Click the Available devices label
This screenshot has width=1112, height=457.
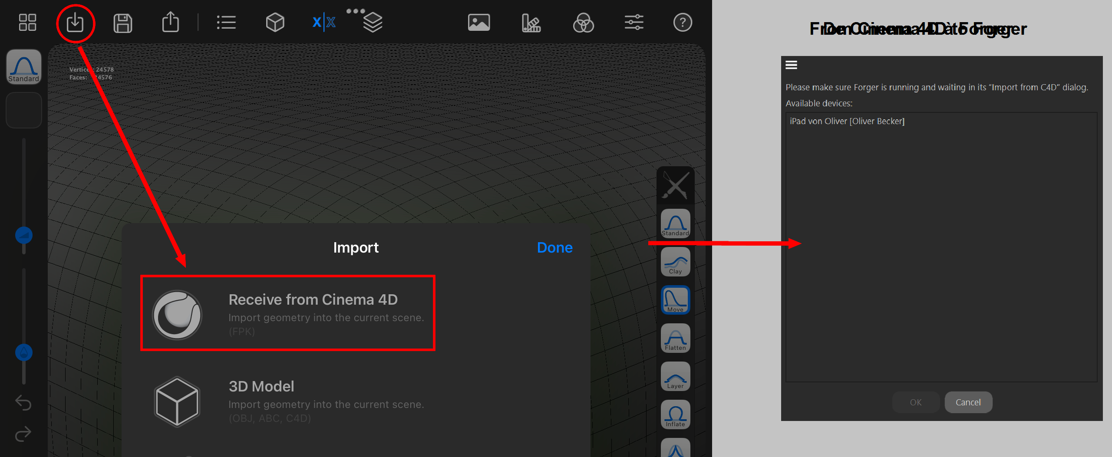click(819, 103)
